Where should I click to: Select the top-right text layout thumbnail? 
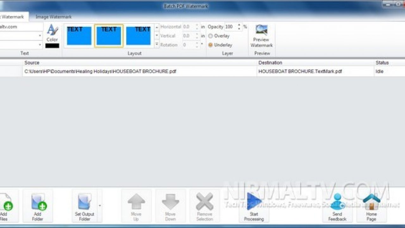coord(138,36)
